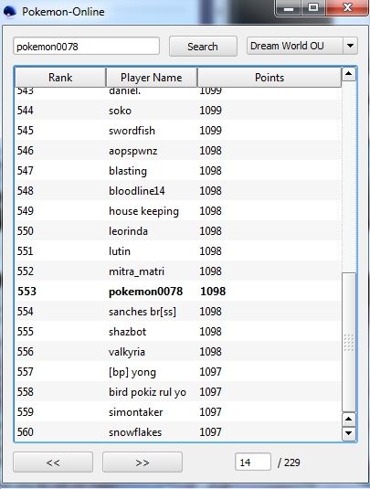Select player leorinda row
Image resolution: width=370 pixels, height=489 pixels.
pos(178,231)
